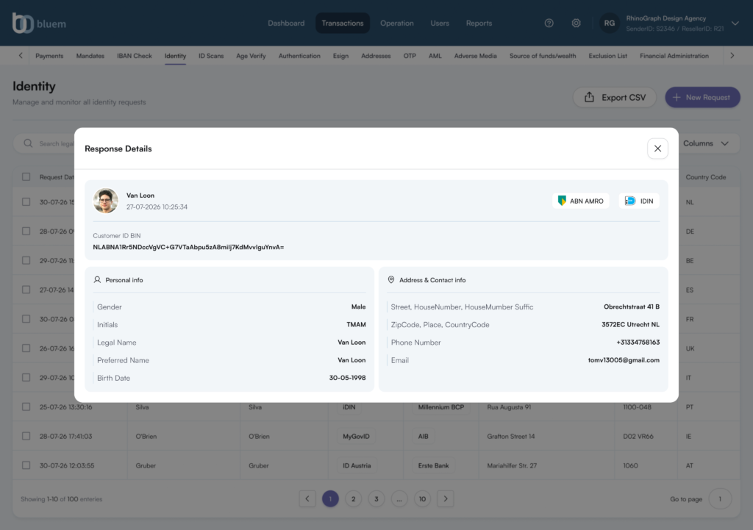Screen dimensions: 753x530
Task: Click the Export CSV button
Action: tap(615, 98)
